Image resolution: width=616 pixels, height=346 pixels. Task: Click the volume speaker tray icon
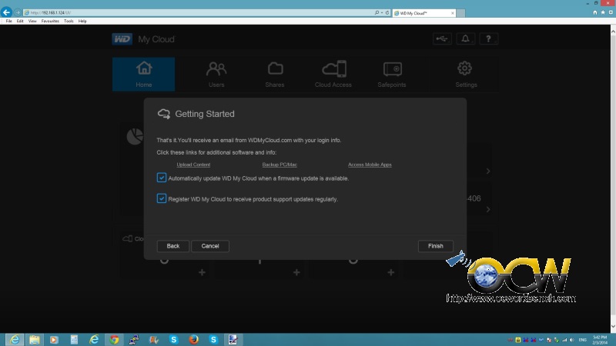click(x=572, y=340)
